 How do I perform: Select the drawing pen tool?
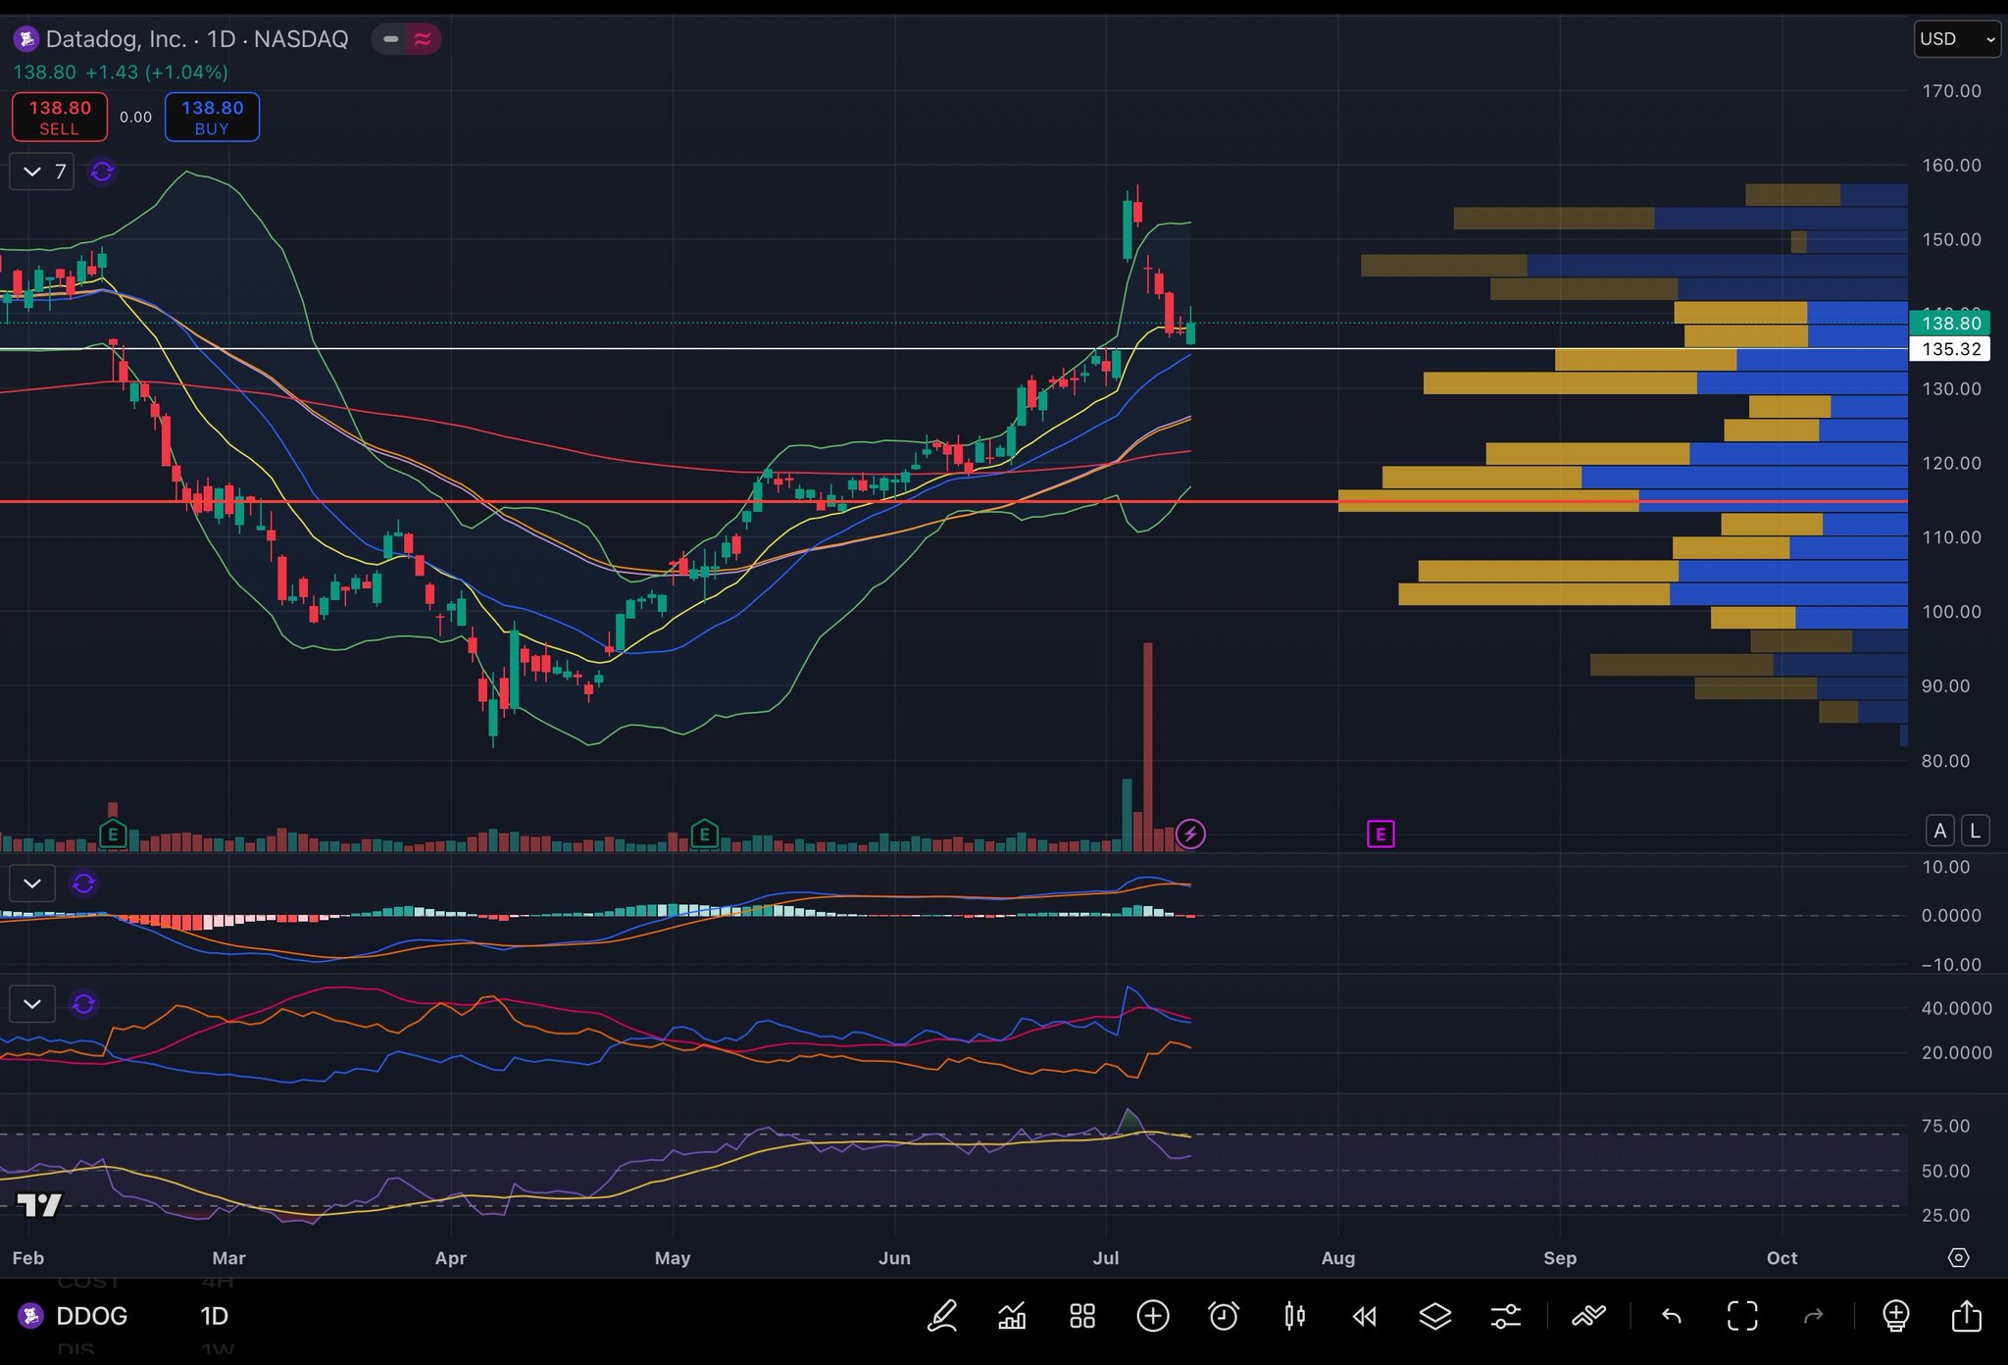[942, 1315]
